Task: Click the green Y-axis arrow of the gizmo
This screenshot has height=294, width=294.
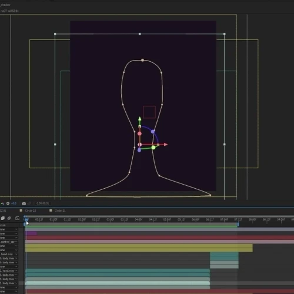Action: point(139,119)
